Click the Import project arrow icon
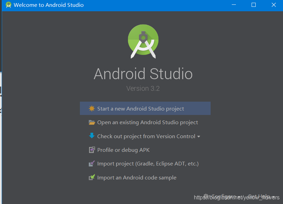The image size is (283, 204). tap(92, 163)
